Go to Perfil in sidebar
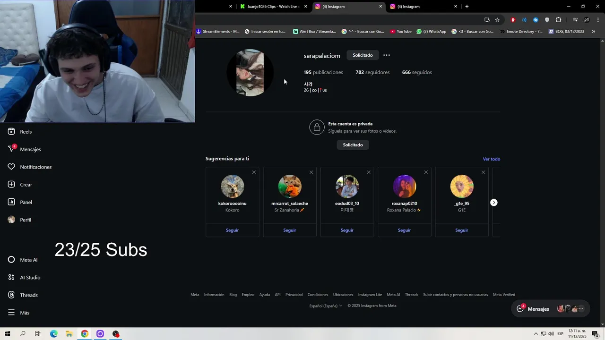 (x=20, y=220)
